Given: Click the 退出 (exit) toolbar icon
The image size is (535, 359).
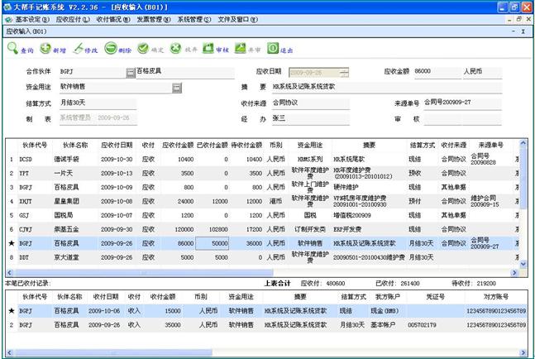Looking at the screenshot, I should [273, 48].
